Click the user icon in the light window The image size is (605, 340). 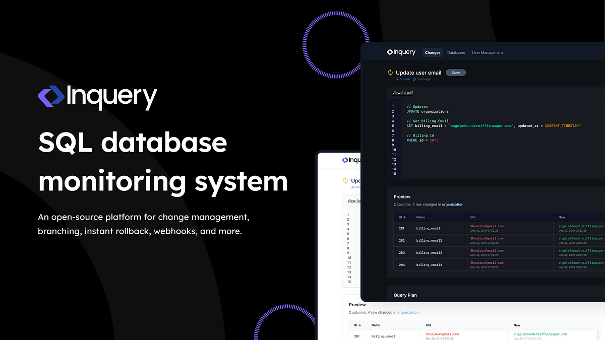[352, 187]
